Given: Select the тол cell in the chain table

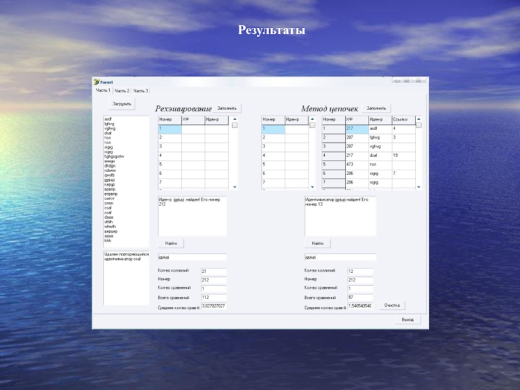Looking at the screenshot, I should pyautogui.click(x=380, y=165).
